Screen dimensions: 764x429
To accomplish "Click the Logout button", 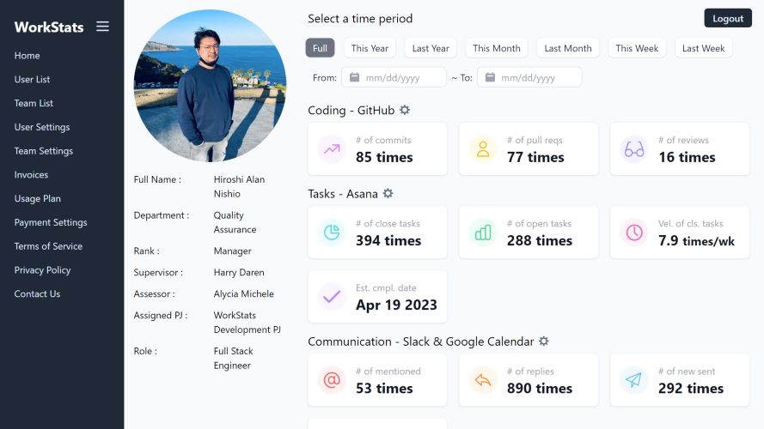I will coord(728,19).
